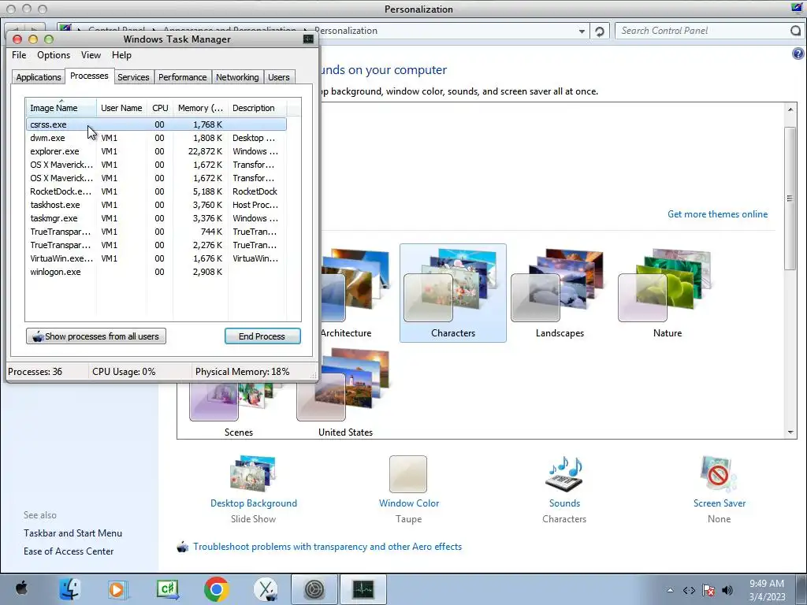Select the taskmgr.exe process row
This screenshot has width=807, height=605.
156,218
